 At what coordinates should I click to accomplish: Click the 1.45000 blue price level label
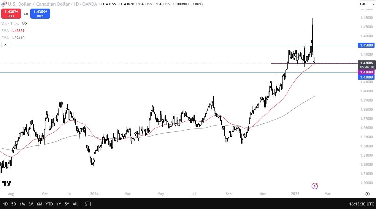pos(366,45)
